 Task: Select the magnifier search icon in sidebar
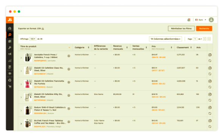click(10, 35)
